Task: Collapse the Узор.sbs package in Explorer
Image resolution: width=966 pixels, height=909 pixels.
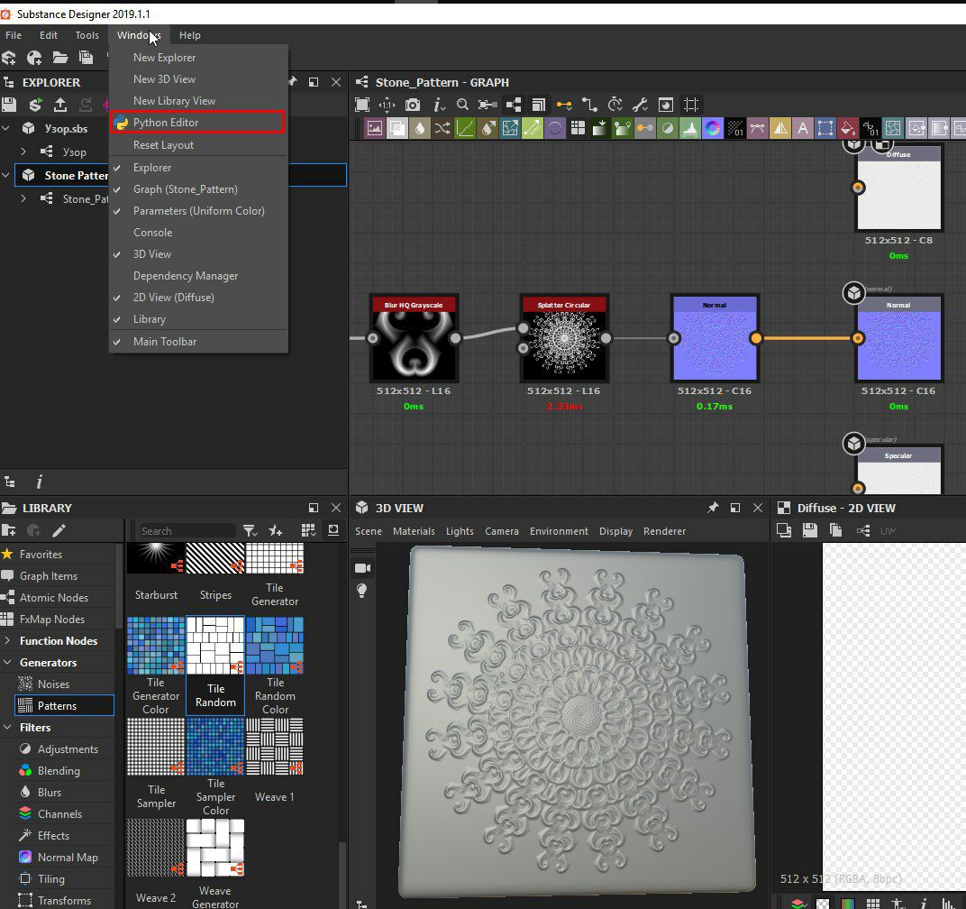Action: coord(6,128)
